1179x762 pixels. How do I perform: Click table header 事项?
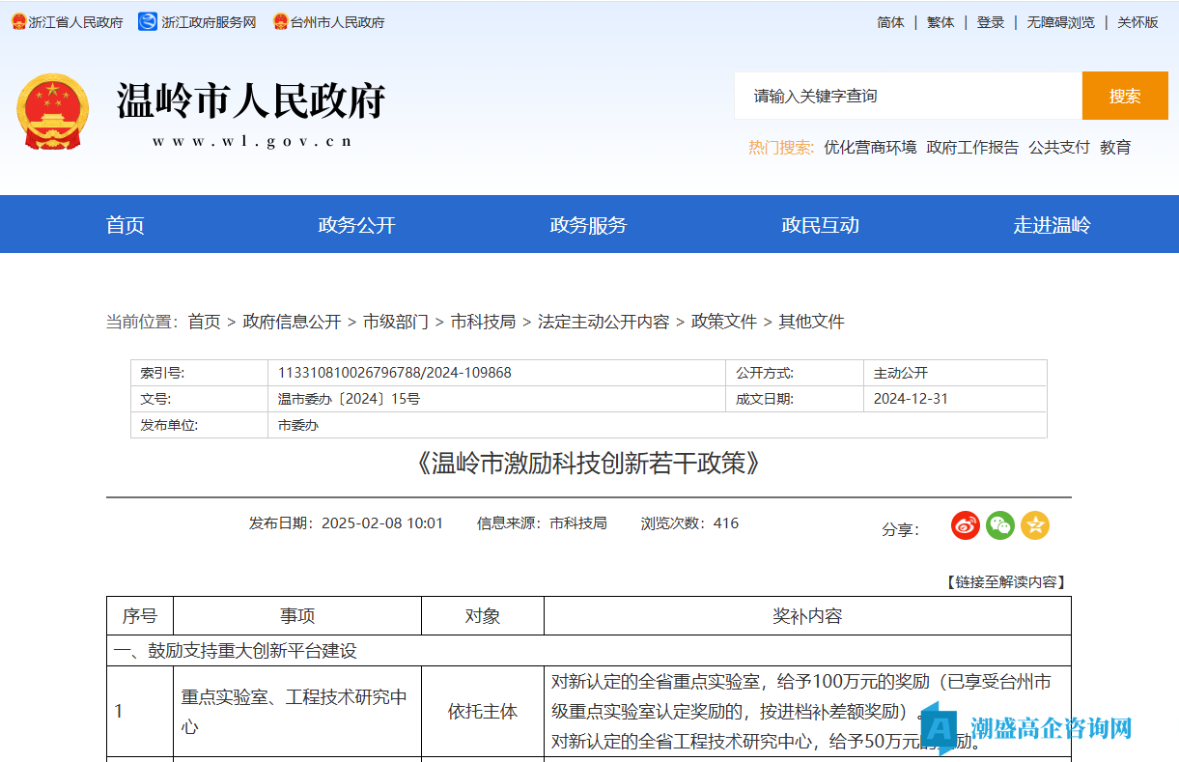(297, 616)
